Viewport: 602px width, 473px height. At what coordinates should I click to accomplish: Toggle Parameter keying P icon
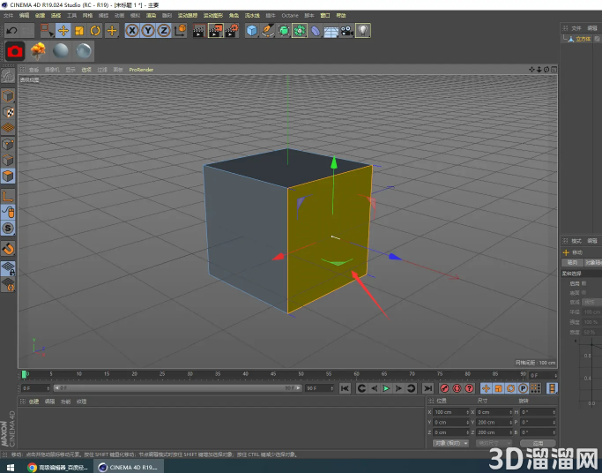tap(523, 388)
